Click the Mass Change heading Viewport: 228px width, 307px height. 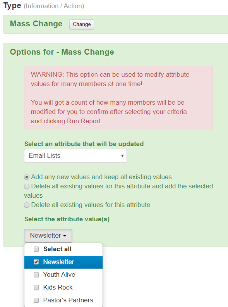(x=36, y=24)
